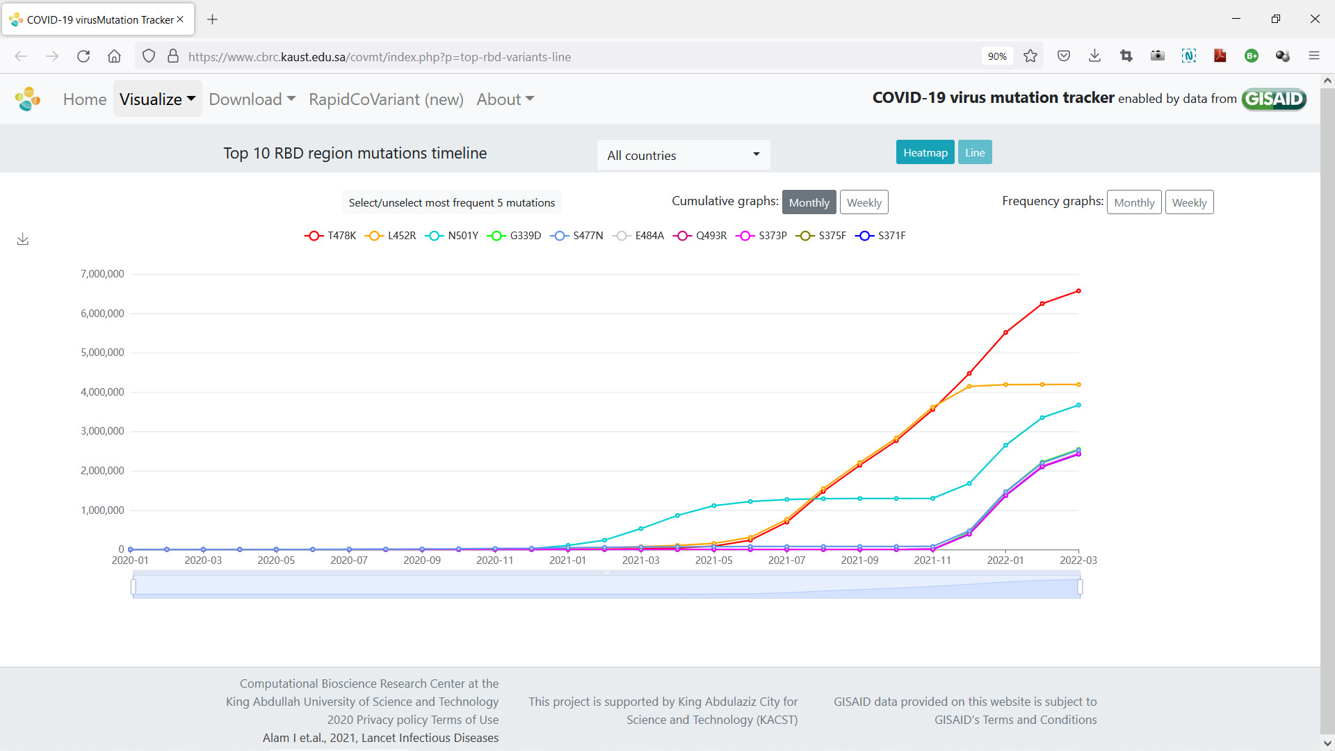Viewport: 1335px width, 751px height.
Task: Toggle N501Y series in legend
Action: [452, 236]
